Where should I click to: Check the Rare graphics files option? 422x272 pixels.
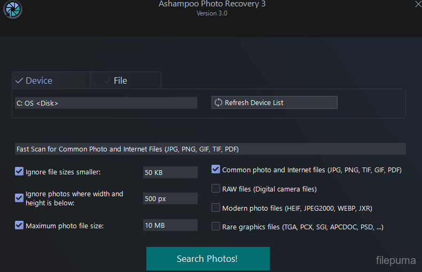tap(216, 227)
